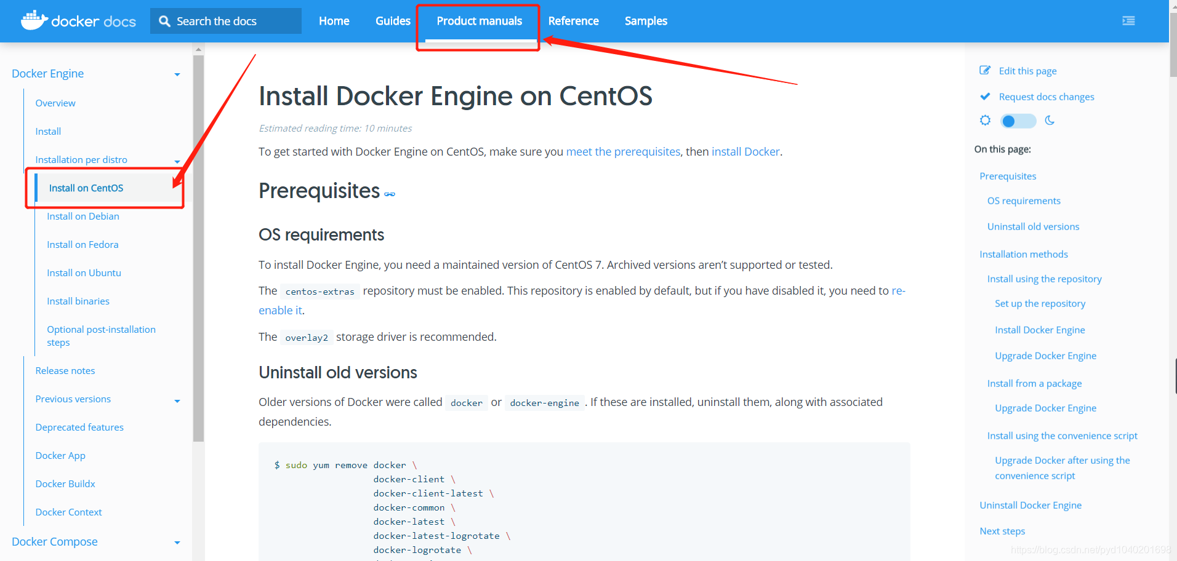Open Docker Buildx page
The height and width of the screenshot is (561, 1177).
click(x=65, y=483)
